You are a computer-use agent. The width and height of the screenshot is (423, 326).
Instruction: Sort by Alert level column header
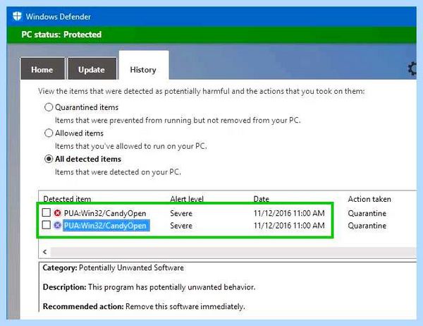coord(187,199)
